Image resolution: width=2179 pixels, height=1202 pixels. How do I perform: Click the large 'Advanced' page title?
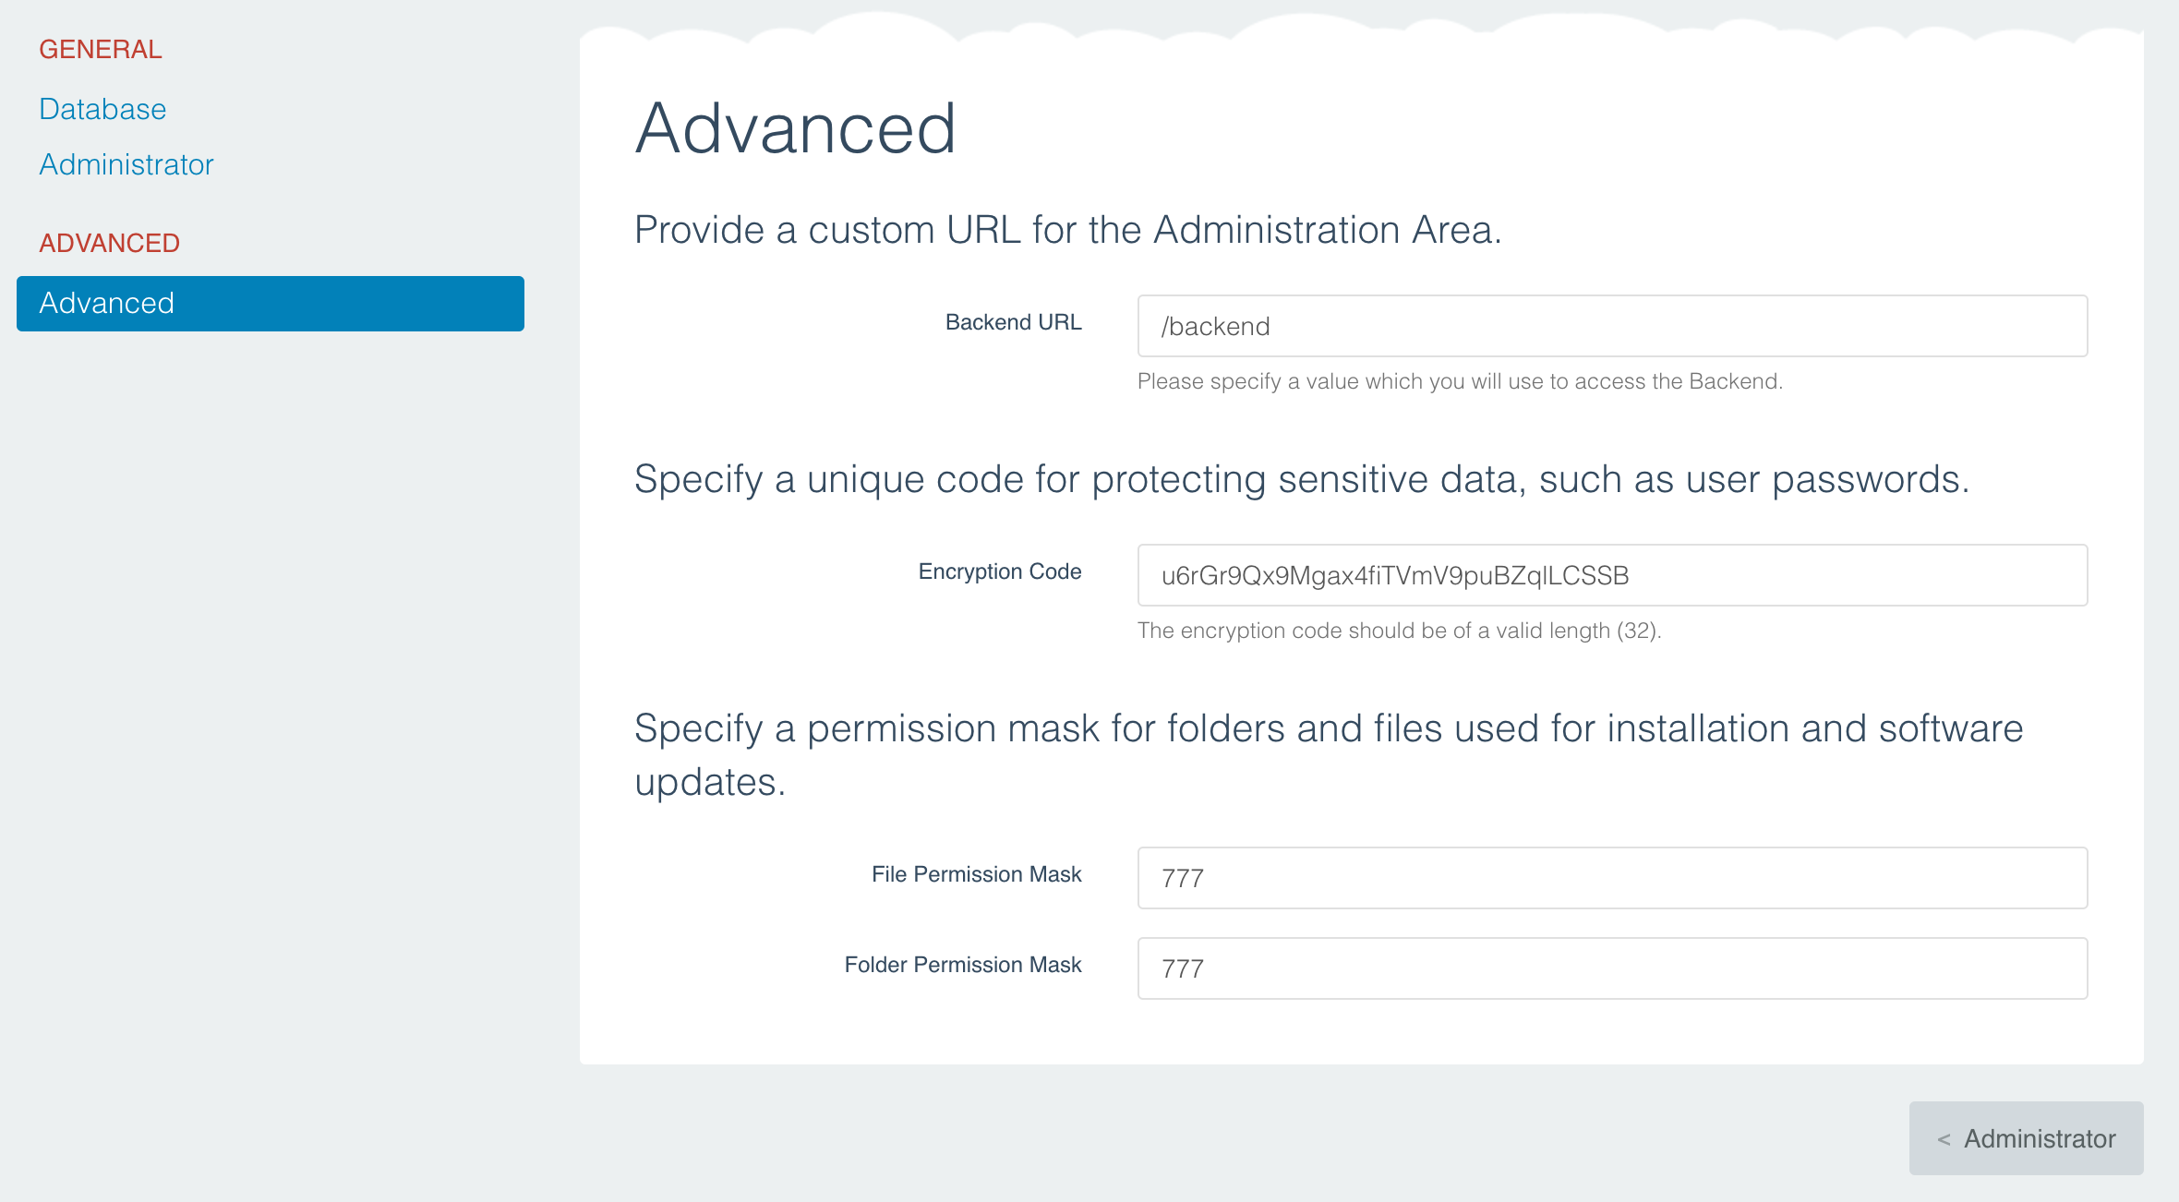[x=795, y=128]
